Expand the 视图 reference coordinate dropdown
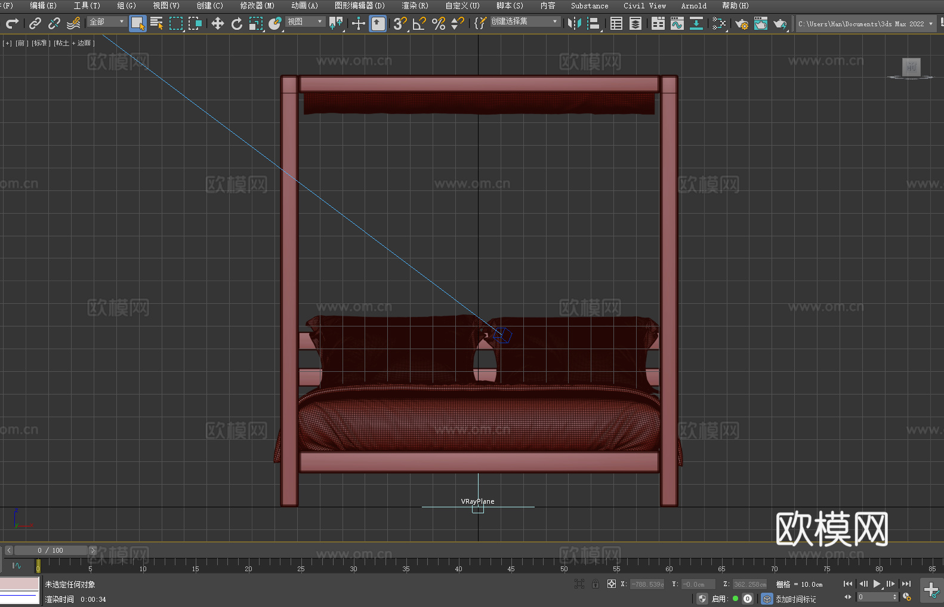944x607 pixels. [305, 21]
